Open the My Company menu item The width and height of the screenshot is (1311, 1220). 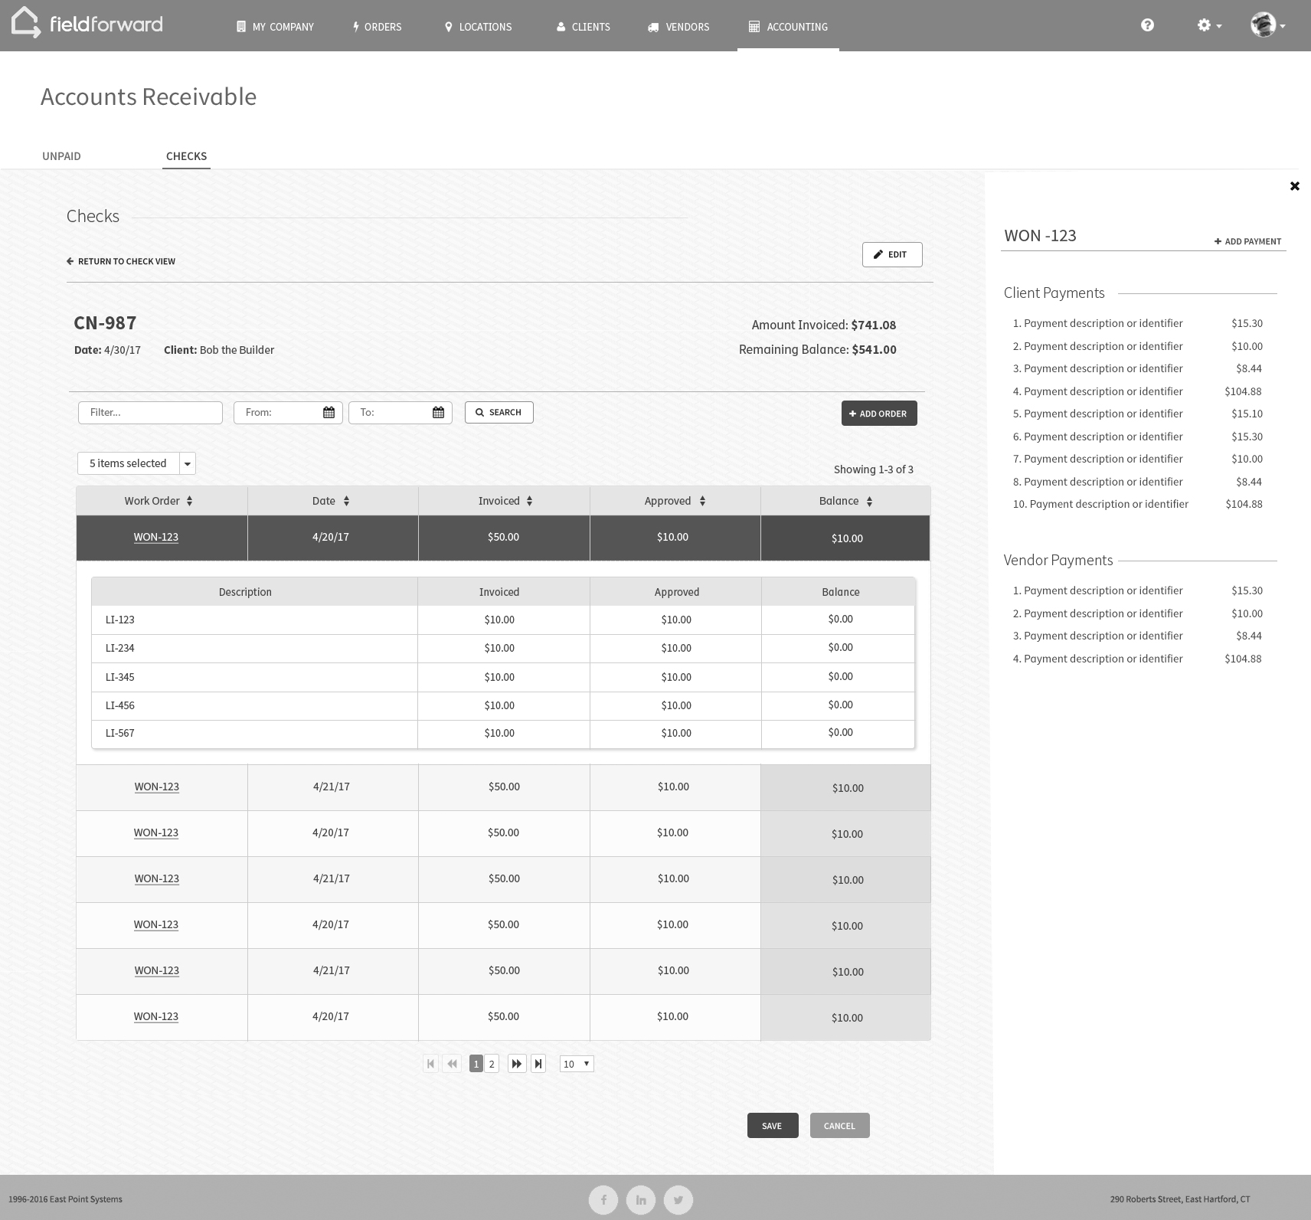276,27
